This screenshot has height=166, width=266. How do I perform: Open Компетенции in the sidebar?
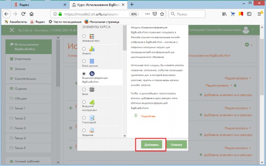[28, 78]
